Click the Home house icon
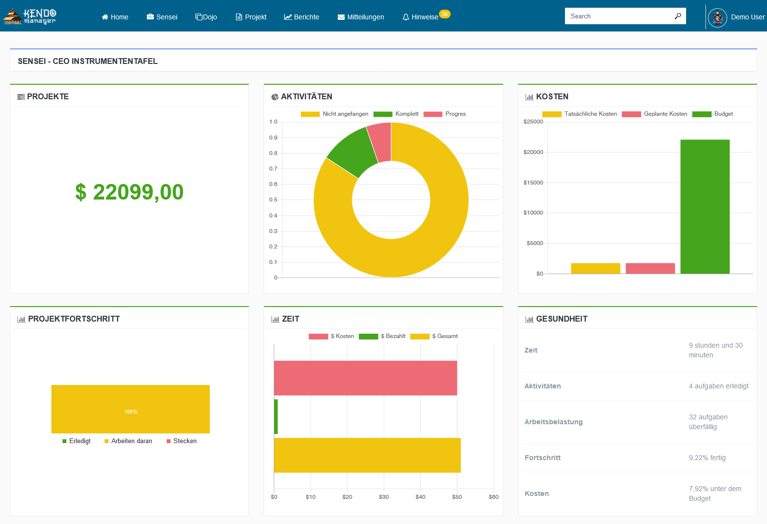The width and height of the screenshot is (767, 524). [x=105, y=17]
